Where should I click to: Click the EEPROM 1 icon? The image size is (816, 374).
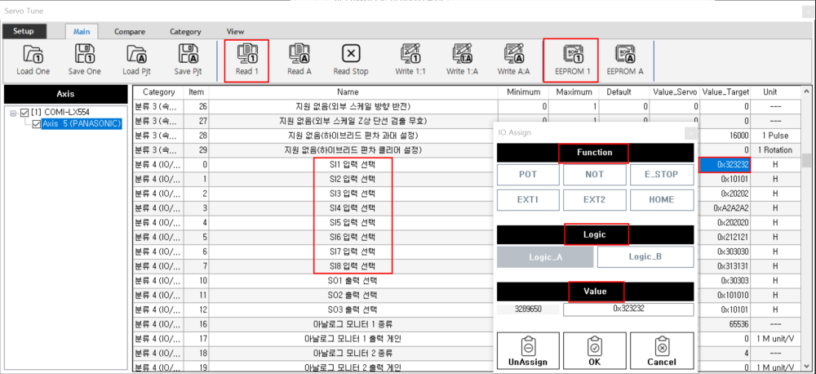click(571, 53)
